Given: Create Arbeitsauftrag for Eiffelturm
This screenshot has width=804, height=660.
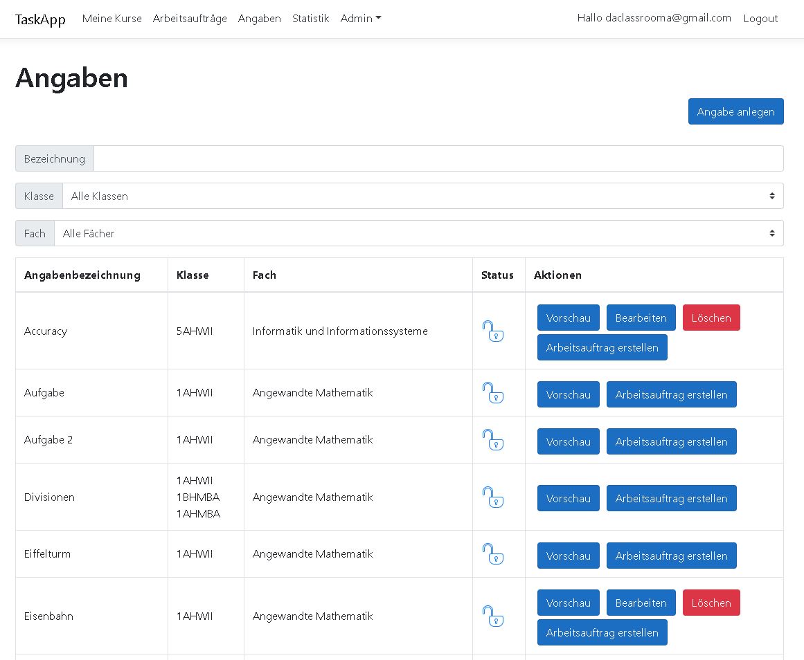Looking at the screenshot, I should [671, 556].
